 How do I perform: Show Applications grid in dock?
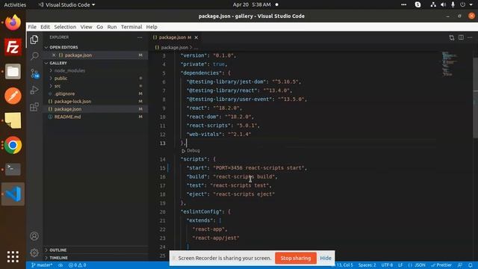[x=13, y=256]
